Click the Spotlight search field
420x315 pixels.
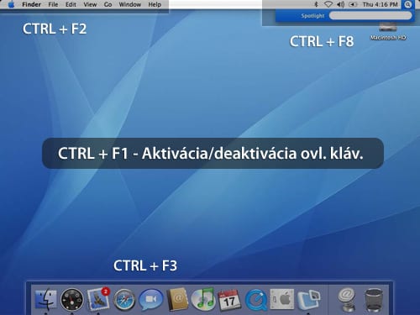370,16
